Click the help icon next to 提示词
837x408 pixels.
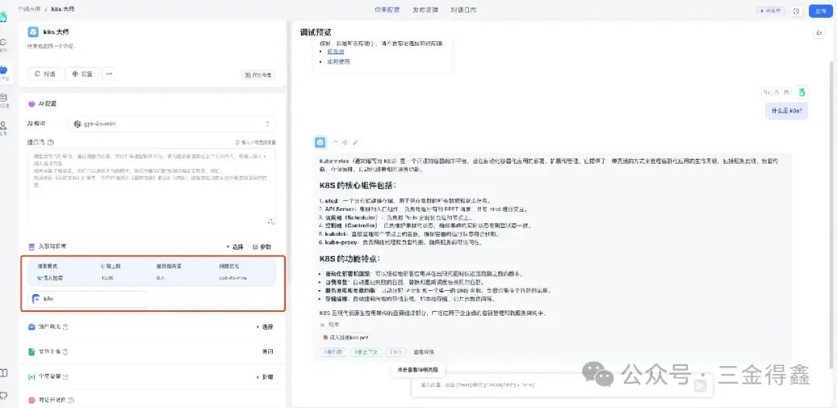click(50, 143)
